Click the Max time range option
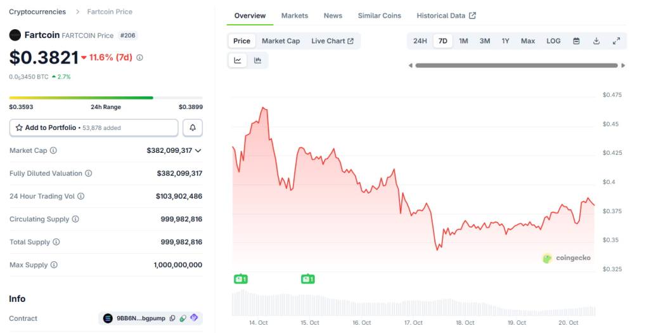The height and width of the screenshot is (333, 649). pyautogui.click(x=528, y=41)
